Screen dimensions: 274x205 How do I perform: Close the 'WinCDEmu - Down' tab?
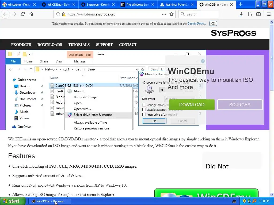pyautogui.click(x=74, y=5)
